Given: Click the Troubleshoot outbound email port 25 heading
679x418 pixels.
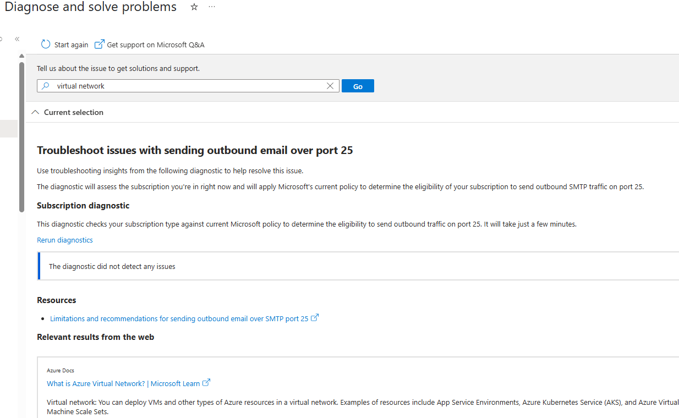Looking at the screenshot, I should pos(195,150).
